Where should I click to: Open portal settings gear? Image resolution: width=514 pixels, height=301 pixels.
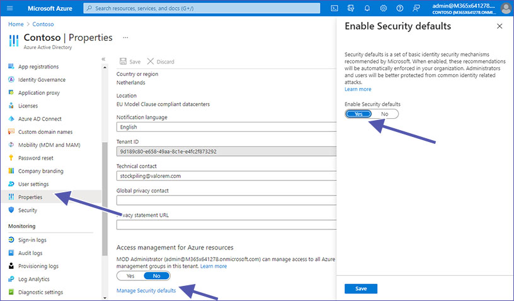point(384,8)
